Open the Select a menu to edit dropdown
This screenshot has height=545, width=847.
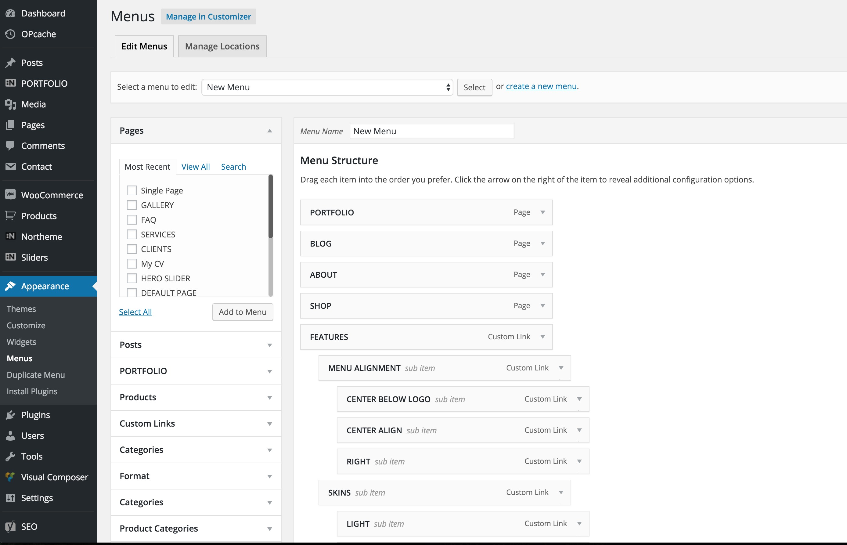tap(327, 86)
